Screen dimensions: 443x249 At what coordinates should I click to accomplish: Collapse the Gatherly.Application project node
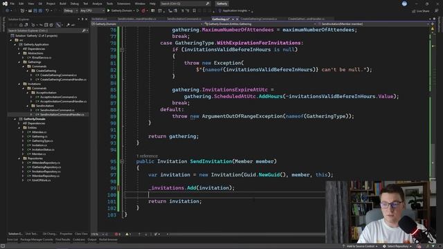(15, 44)
